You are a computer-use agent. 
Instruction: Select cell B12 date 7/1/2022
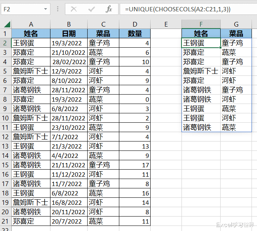coord(69,137)
